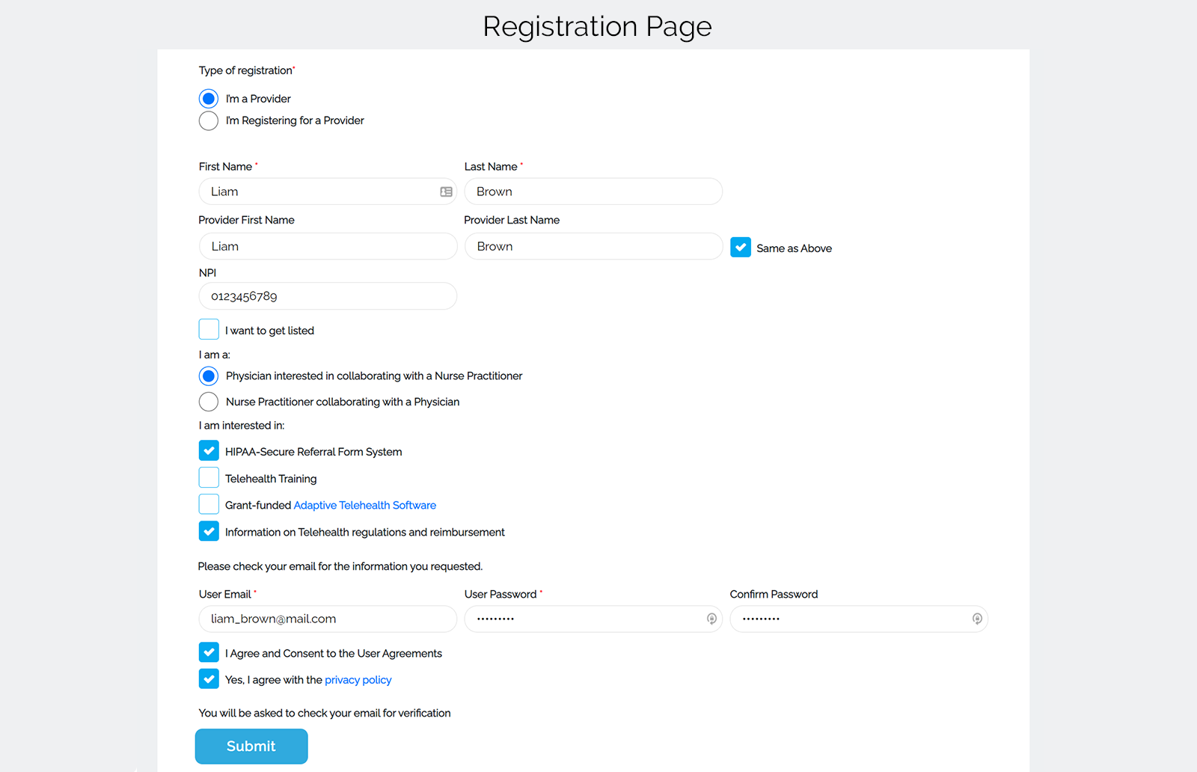The height and width of the screenshot is (772, 1197).
Task: Uncheck HIPAA-Secure Referral Form System
Action: click(x=209, y=451)
